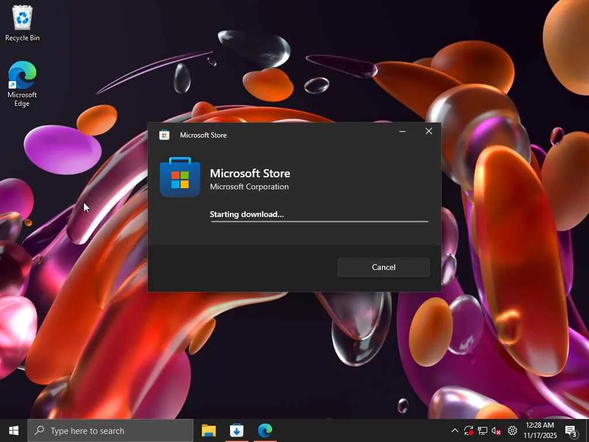Select the Microsoft Edge desktop shortcut

tap(22, 84)
